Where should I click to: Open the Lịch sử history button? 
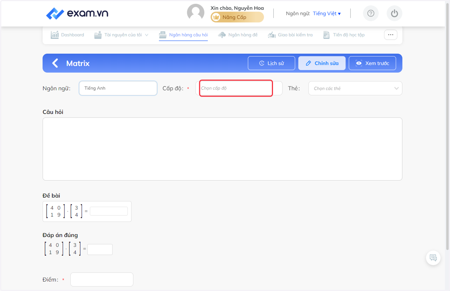(x=271, y=63)
